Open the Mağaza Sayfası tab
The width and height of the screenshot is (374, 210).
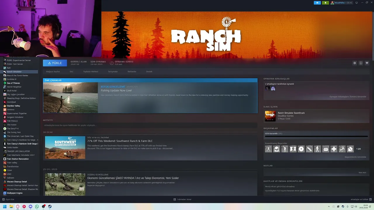(53, 71)
